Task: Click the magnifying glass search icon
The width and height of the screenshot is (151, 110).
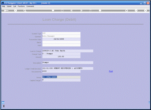Action: coord(25,11)
